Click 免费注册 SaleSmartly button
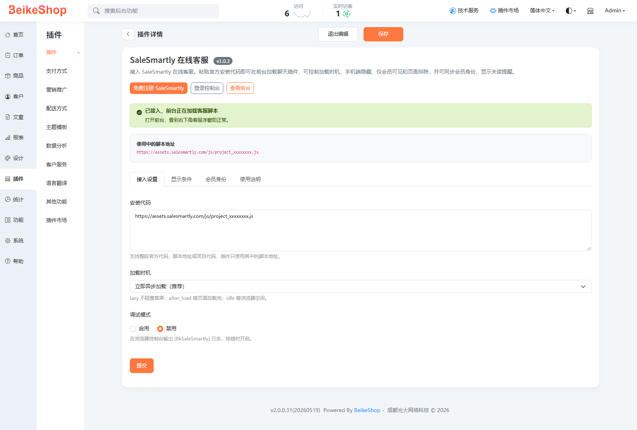 point(158,88)
